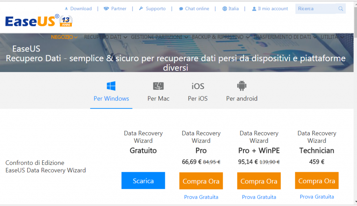Click the 13 Anni anniversary badge

coord(66,21)
